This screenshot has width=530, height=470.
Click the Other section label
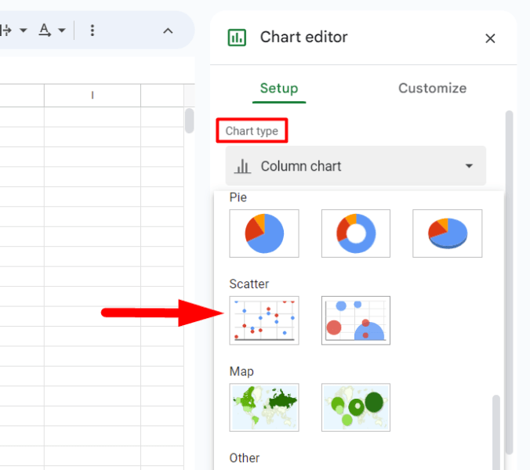245,457
